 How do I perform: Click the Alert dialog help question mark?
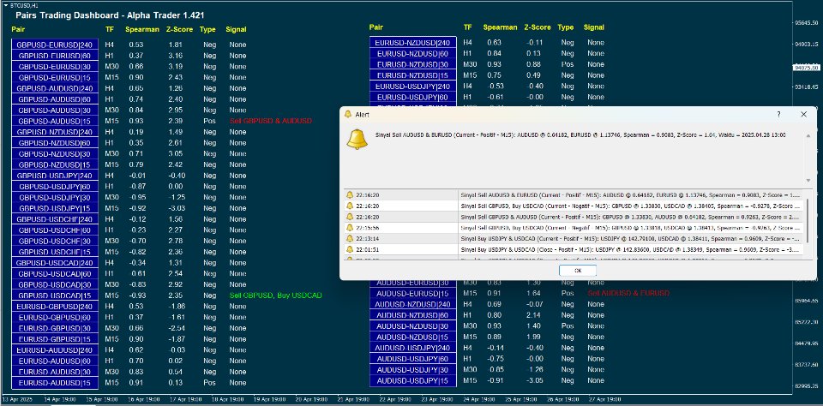pos(778,114)
